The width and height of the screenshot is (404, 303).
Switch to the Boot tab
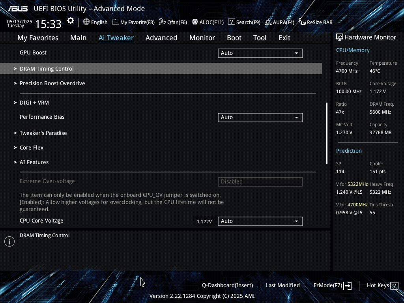coord(234,38)
